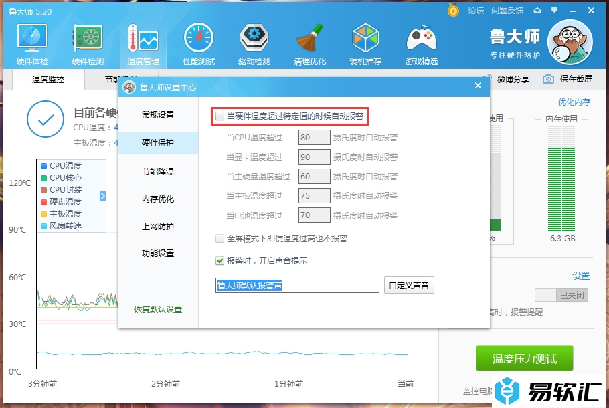Open 问题反馈 feedback link
This screenshot has width=609, height=408.
[x=507, y=11]
